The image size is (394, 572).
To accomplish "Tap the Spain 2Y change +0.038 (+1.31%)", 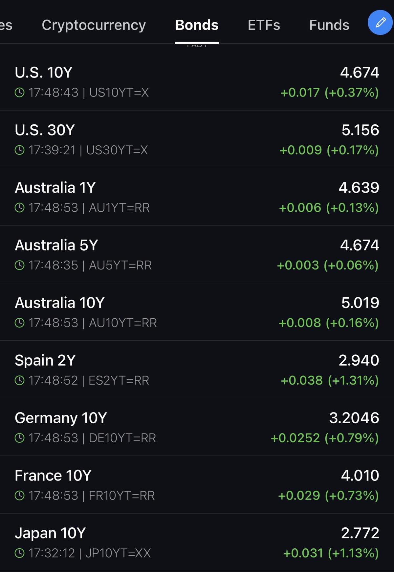I will click(330, 380).
